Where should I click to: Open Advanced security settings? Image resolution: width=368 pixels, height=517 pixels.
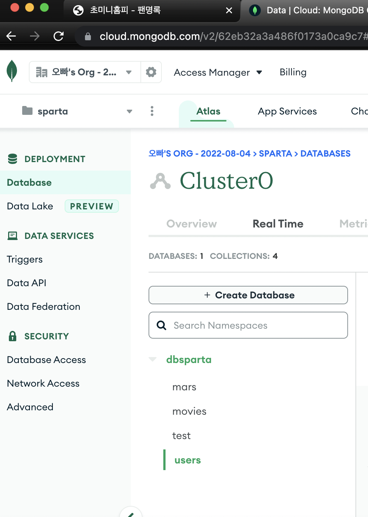(30, 407)
